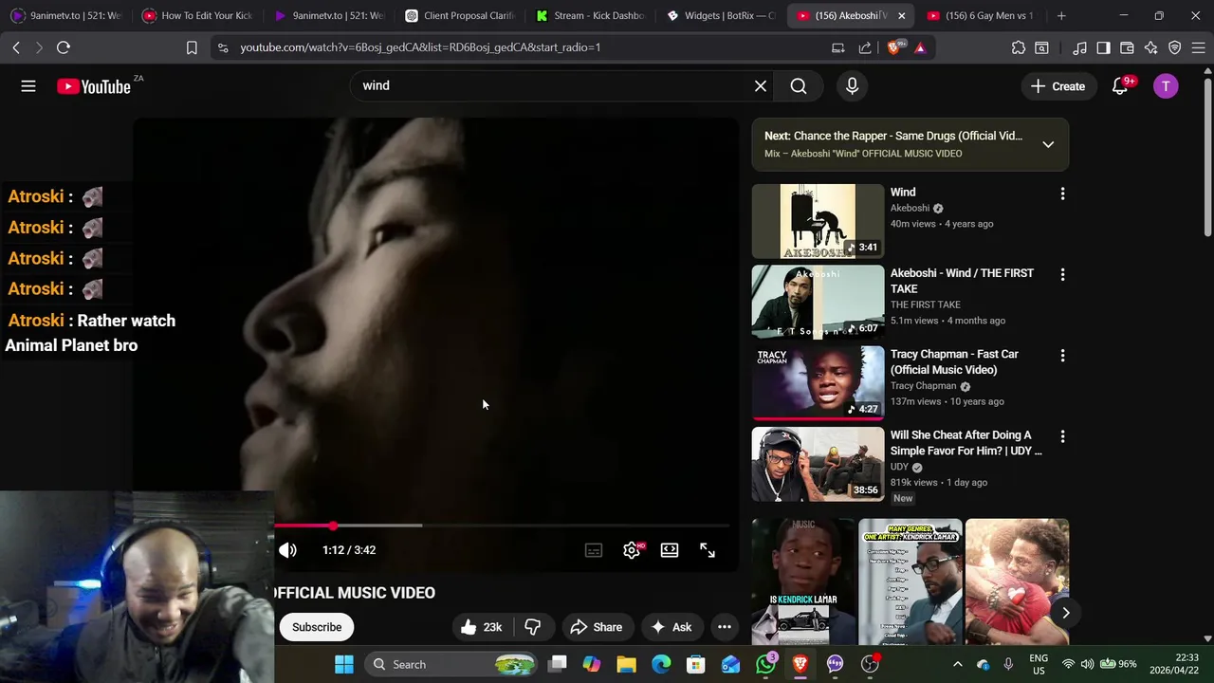
Task: Go to the YouTube home logo
Action: coord(93,86)
